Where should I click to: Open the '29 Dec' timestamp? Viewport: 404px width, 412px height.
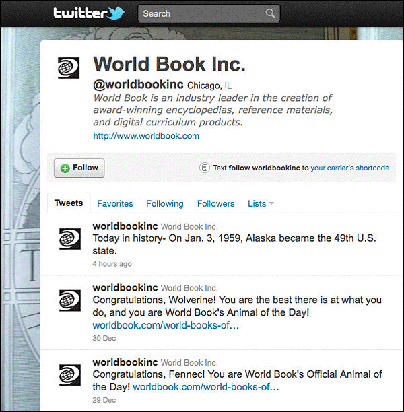(104, 400)
